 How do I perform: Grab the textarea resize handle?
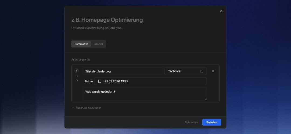[x=205, y=99]
